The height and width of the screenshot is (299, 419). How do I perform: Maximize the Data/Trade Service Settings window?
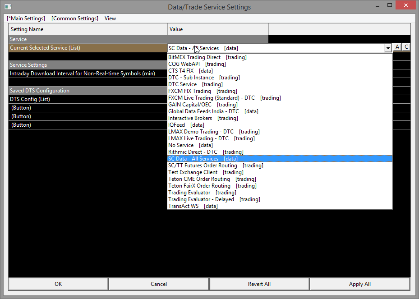click(x=390, y=5)
